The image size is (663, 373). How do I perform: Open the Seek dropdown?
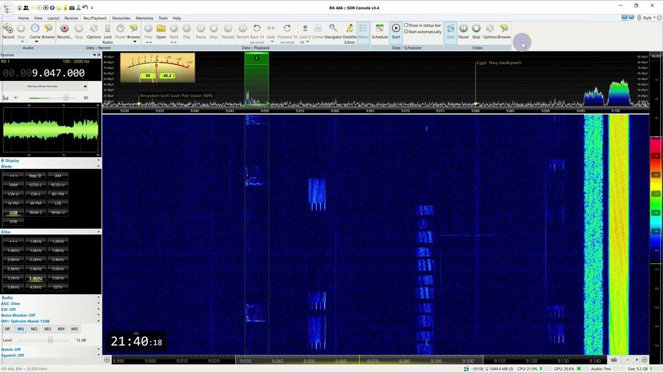[271, 33]
